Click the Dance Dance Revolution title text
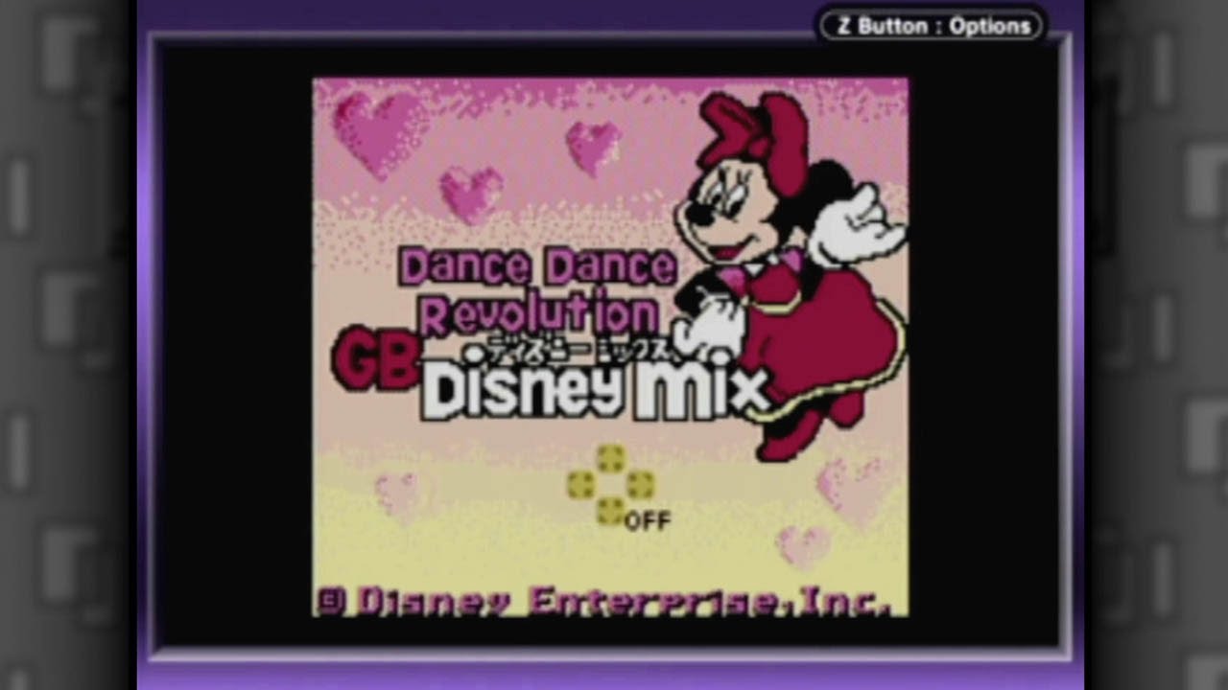The image size is (1228, 690). click(538, 290)
